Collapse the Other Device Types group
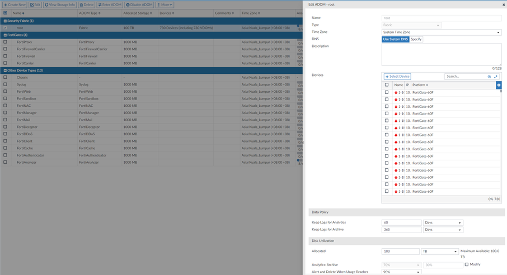Screen dimensions: 507x275 pos(5,70)
